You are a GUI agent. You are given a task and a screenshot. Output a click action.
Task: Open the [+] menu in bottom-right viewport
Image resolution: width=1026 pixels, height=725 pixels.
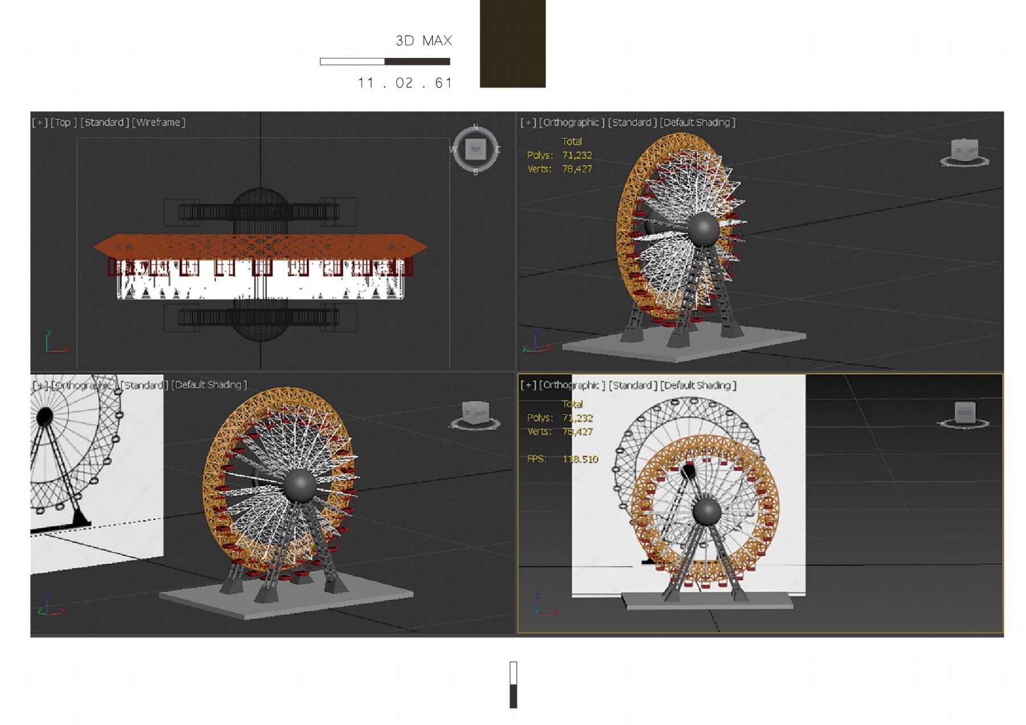pos(528,386)
